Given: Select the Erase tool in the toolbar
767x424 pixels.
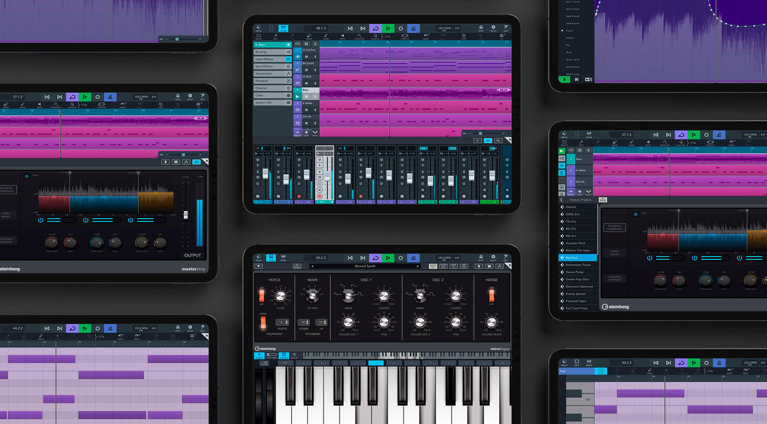Looking at the screenshot, I should [x=309, y=36].
